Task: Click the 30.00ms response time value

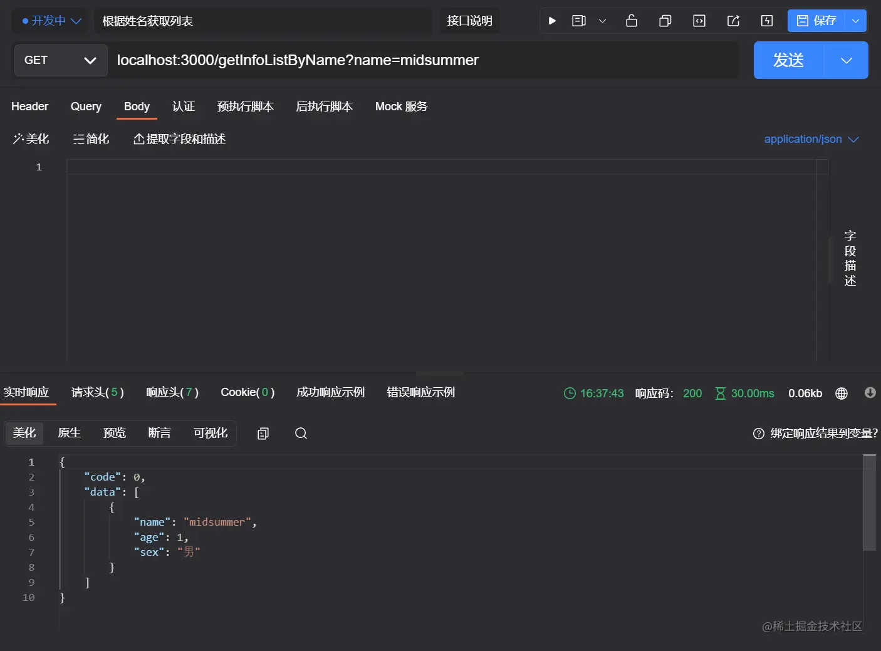Action: tap(753, 393)
